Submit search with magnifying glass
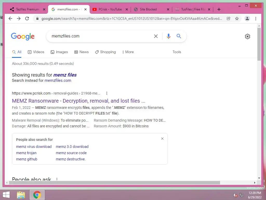The height and width of the screenshot is (200, 266). pyautogui.click(x=179, y=36)
